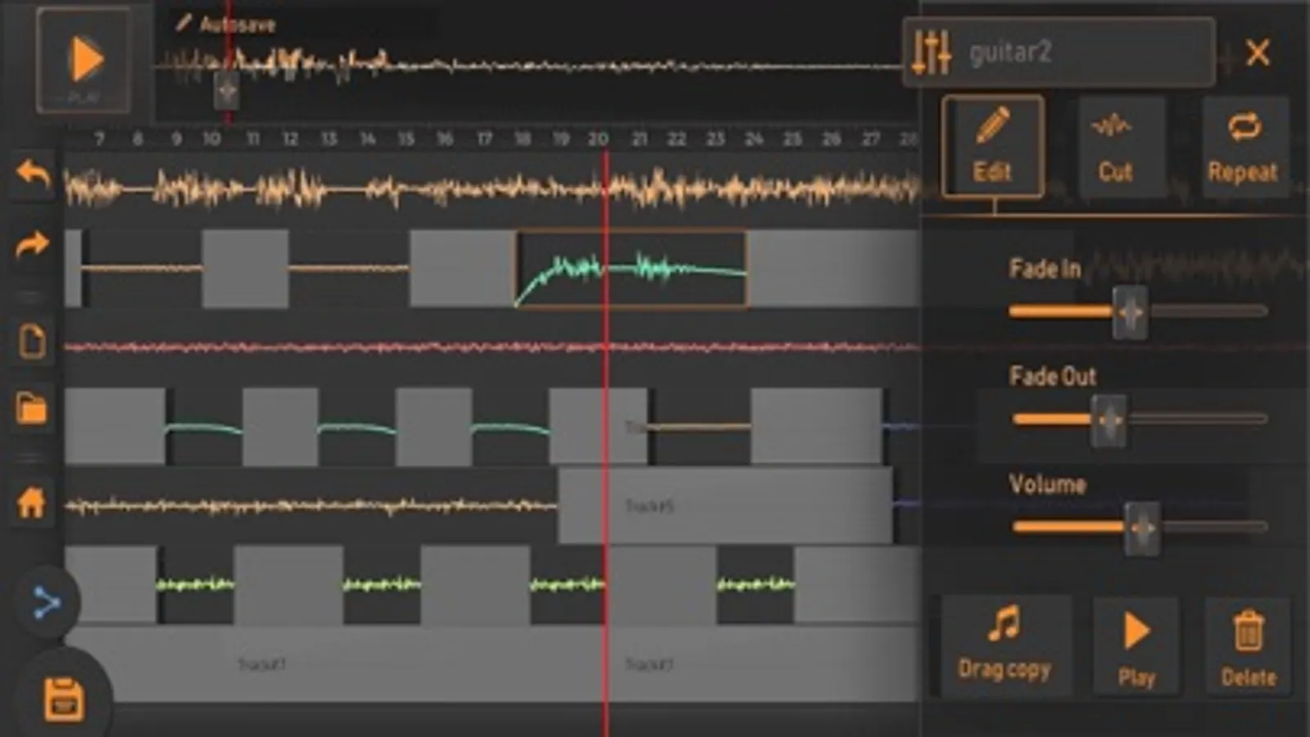
Task: Go home using the house icon
Action: point(32,502)
